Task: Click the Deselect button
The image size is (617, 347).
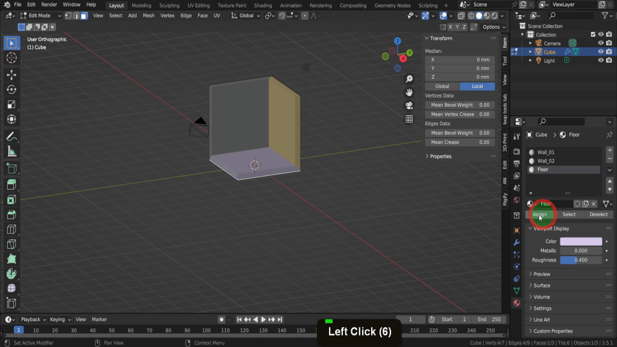Action: (598, 214)
